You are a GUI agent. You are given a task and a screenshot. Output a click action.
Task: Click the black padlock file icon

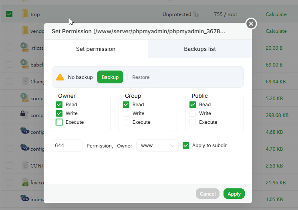(25, 115)
